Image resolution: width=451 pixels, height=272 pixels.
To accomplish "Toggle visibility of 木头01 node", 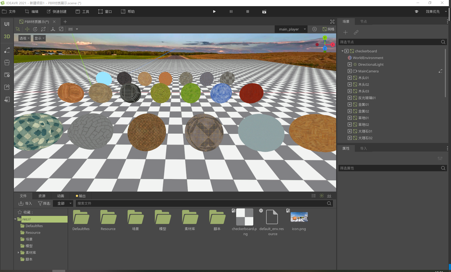I will click(350, 78).
